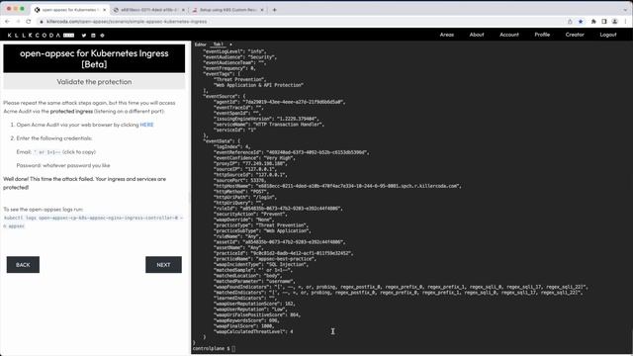Image resolution: width=633 pixels, height=356 pixels.
Task: Open the share page icon in address bar
Action: 570,22
